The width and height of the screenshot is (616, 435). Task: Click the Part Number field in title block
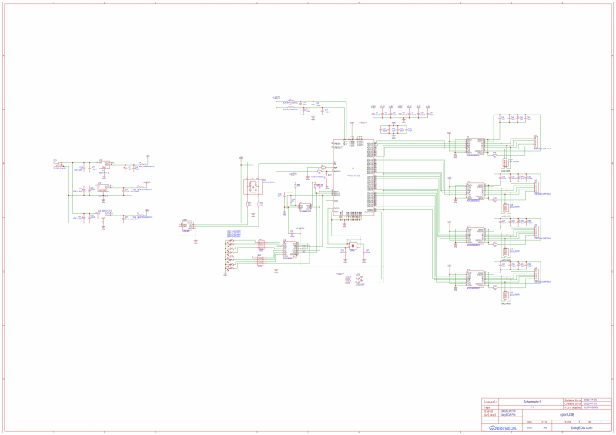click(588, 407)
